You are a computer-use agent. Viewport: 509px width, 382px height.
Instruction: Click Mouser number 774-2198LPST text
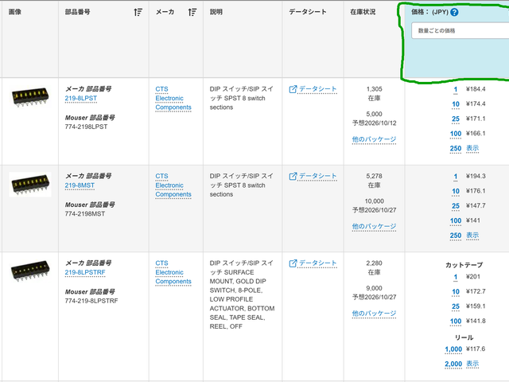pyautogui.click(x=86, y=127)
